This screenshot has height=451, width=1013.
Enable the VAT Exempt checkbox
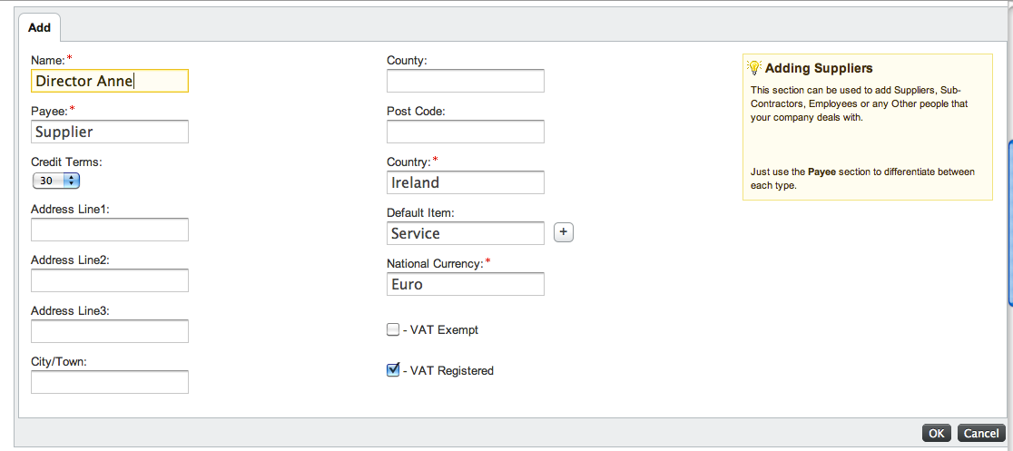[393, 329]
